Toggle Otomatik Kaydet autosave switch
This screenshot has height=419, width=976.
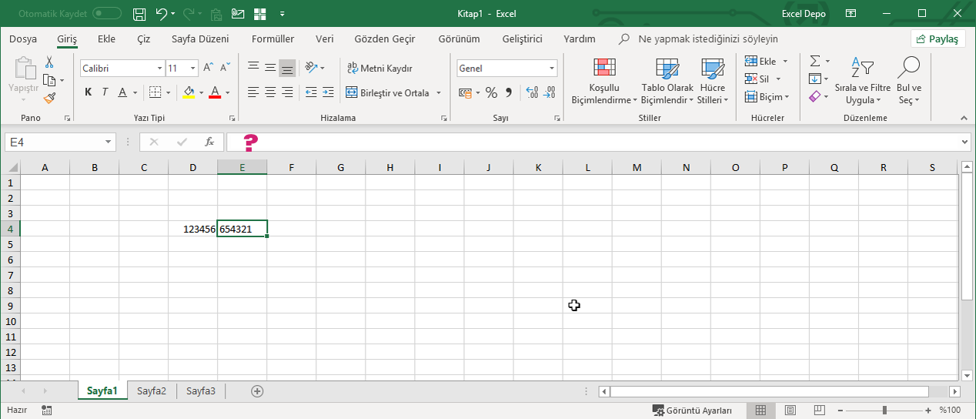point(107,14)
